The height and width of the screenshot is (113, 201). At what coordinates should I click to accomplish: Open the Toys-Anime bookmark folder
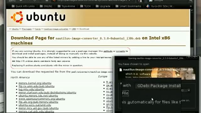66,6
